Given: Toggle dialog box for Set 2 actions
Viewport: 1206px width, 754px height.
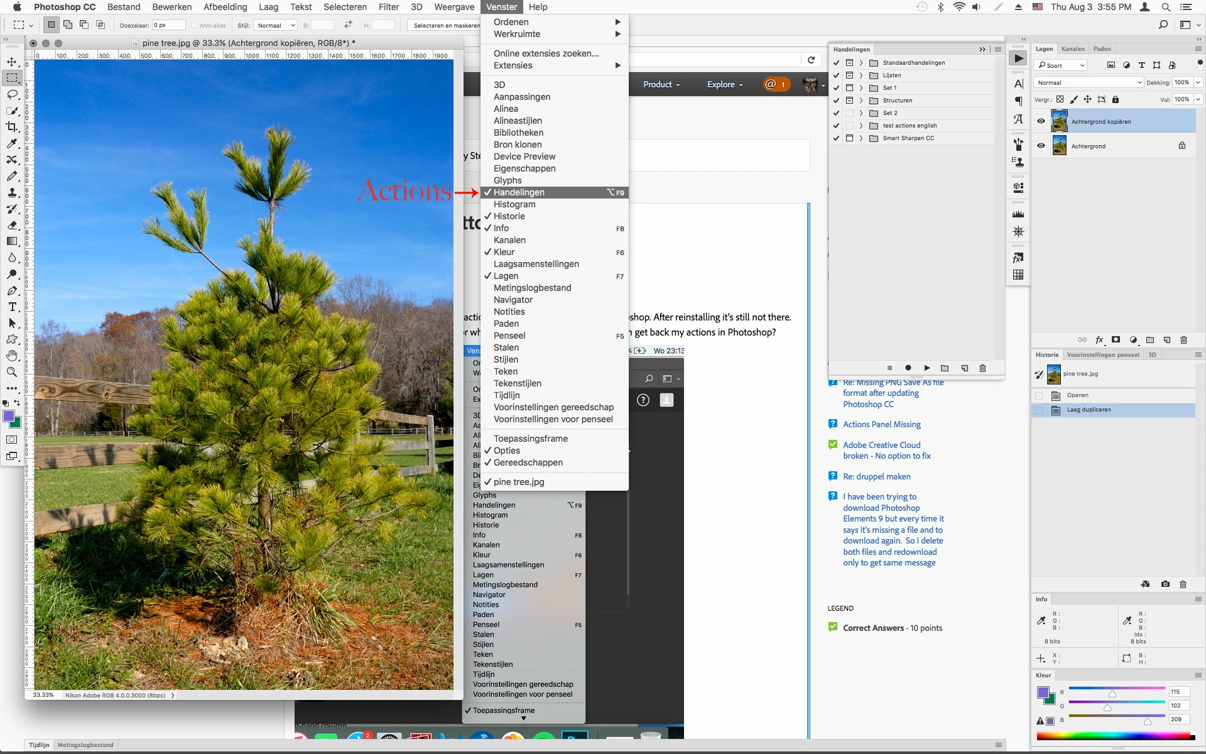Looking at the screenshot, I should click(849, 113).
